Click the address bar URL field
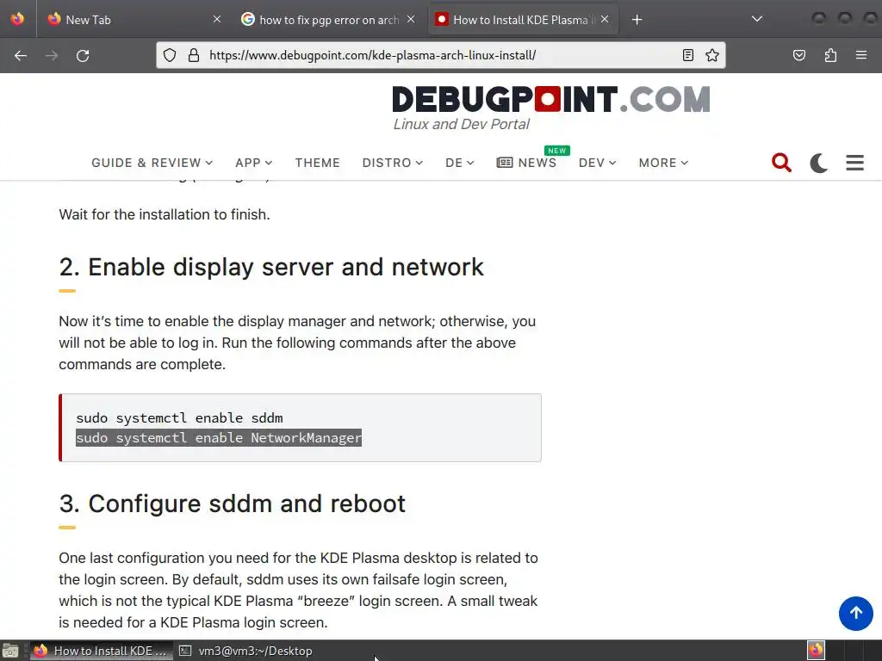Screen dimensions: 882x661 click(438, 55)
